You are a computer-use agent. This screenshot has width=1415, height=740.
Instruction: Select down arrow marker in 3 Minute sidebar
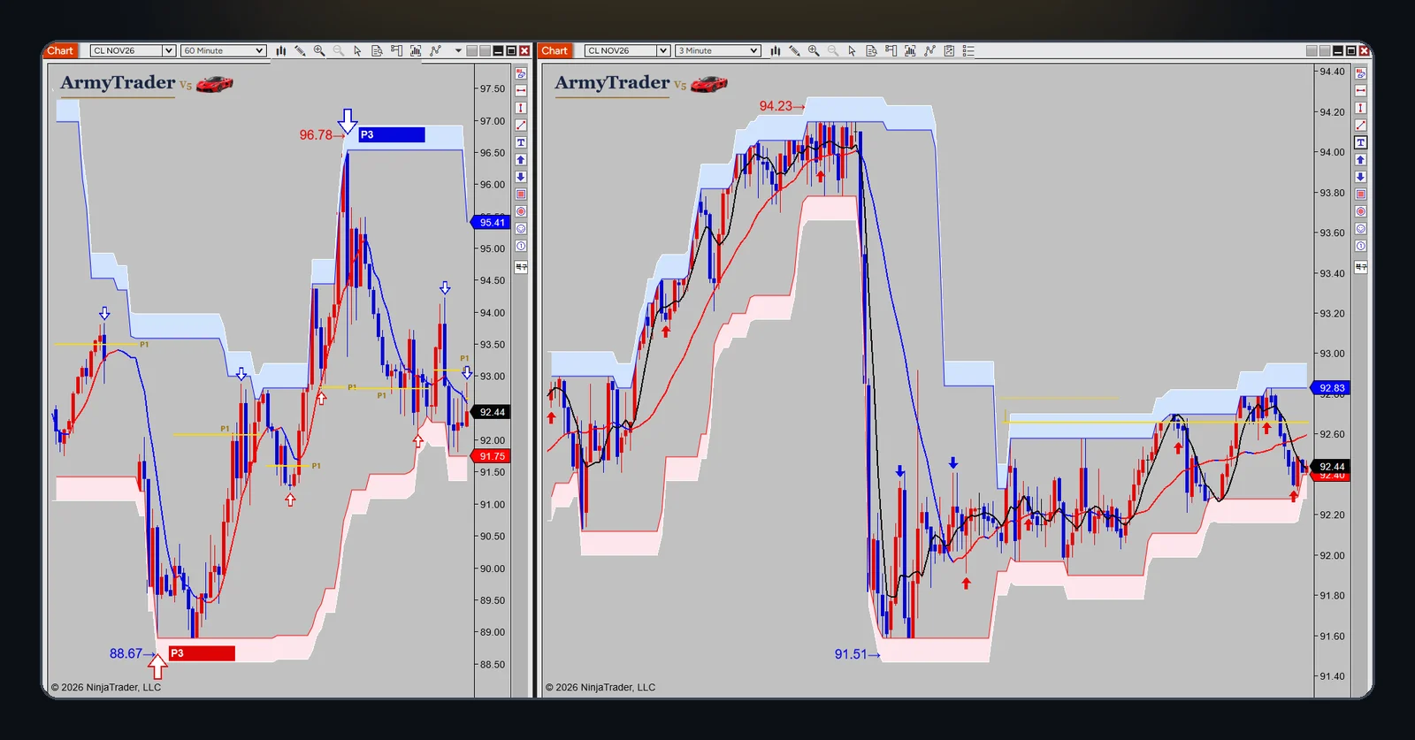(1360, 177)
